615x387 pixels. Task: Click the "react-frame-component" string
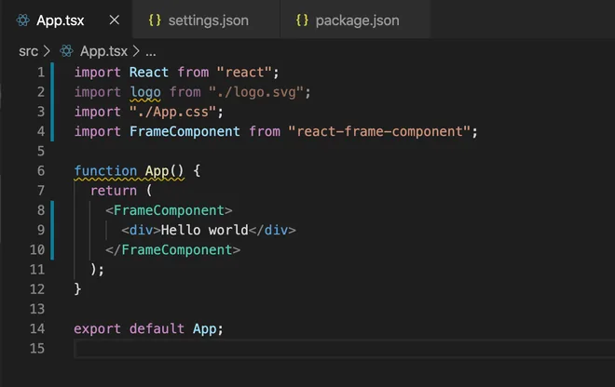click(379, 131)
